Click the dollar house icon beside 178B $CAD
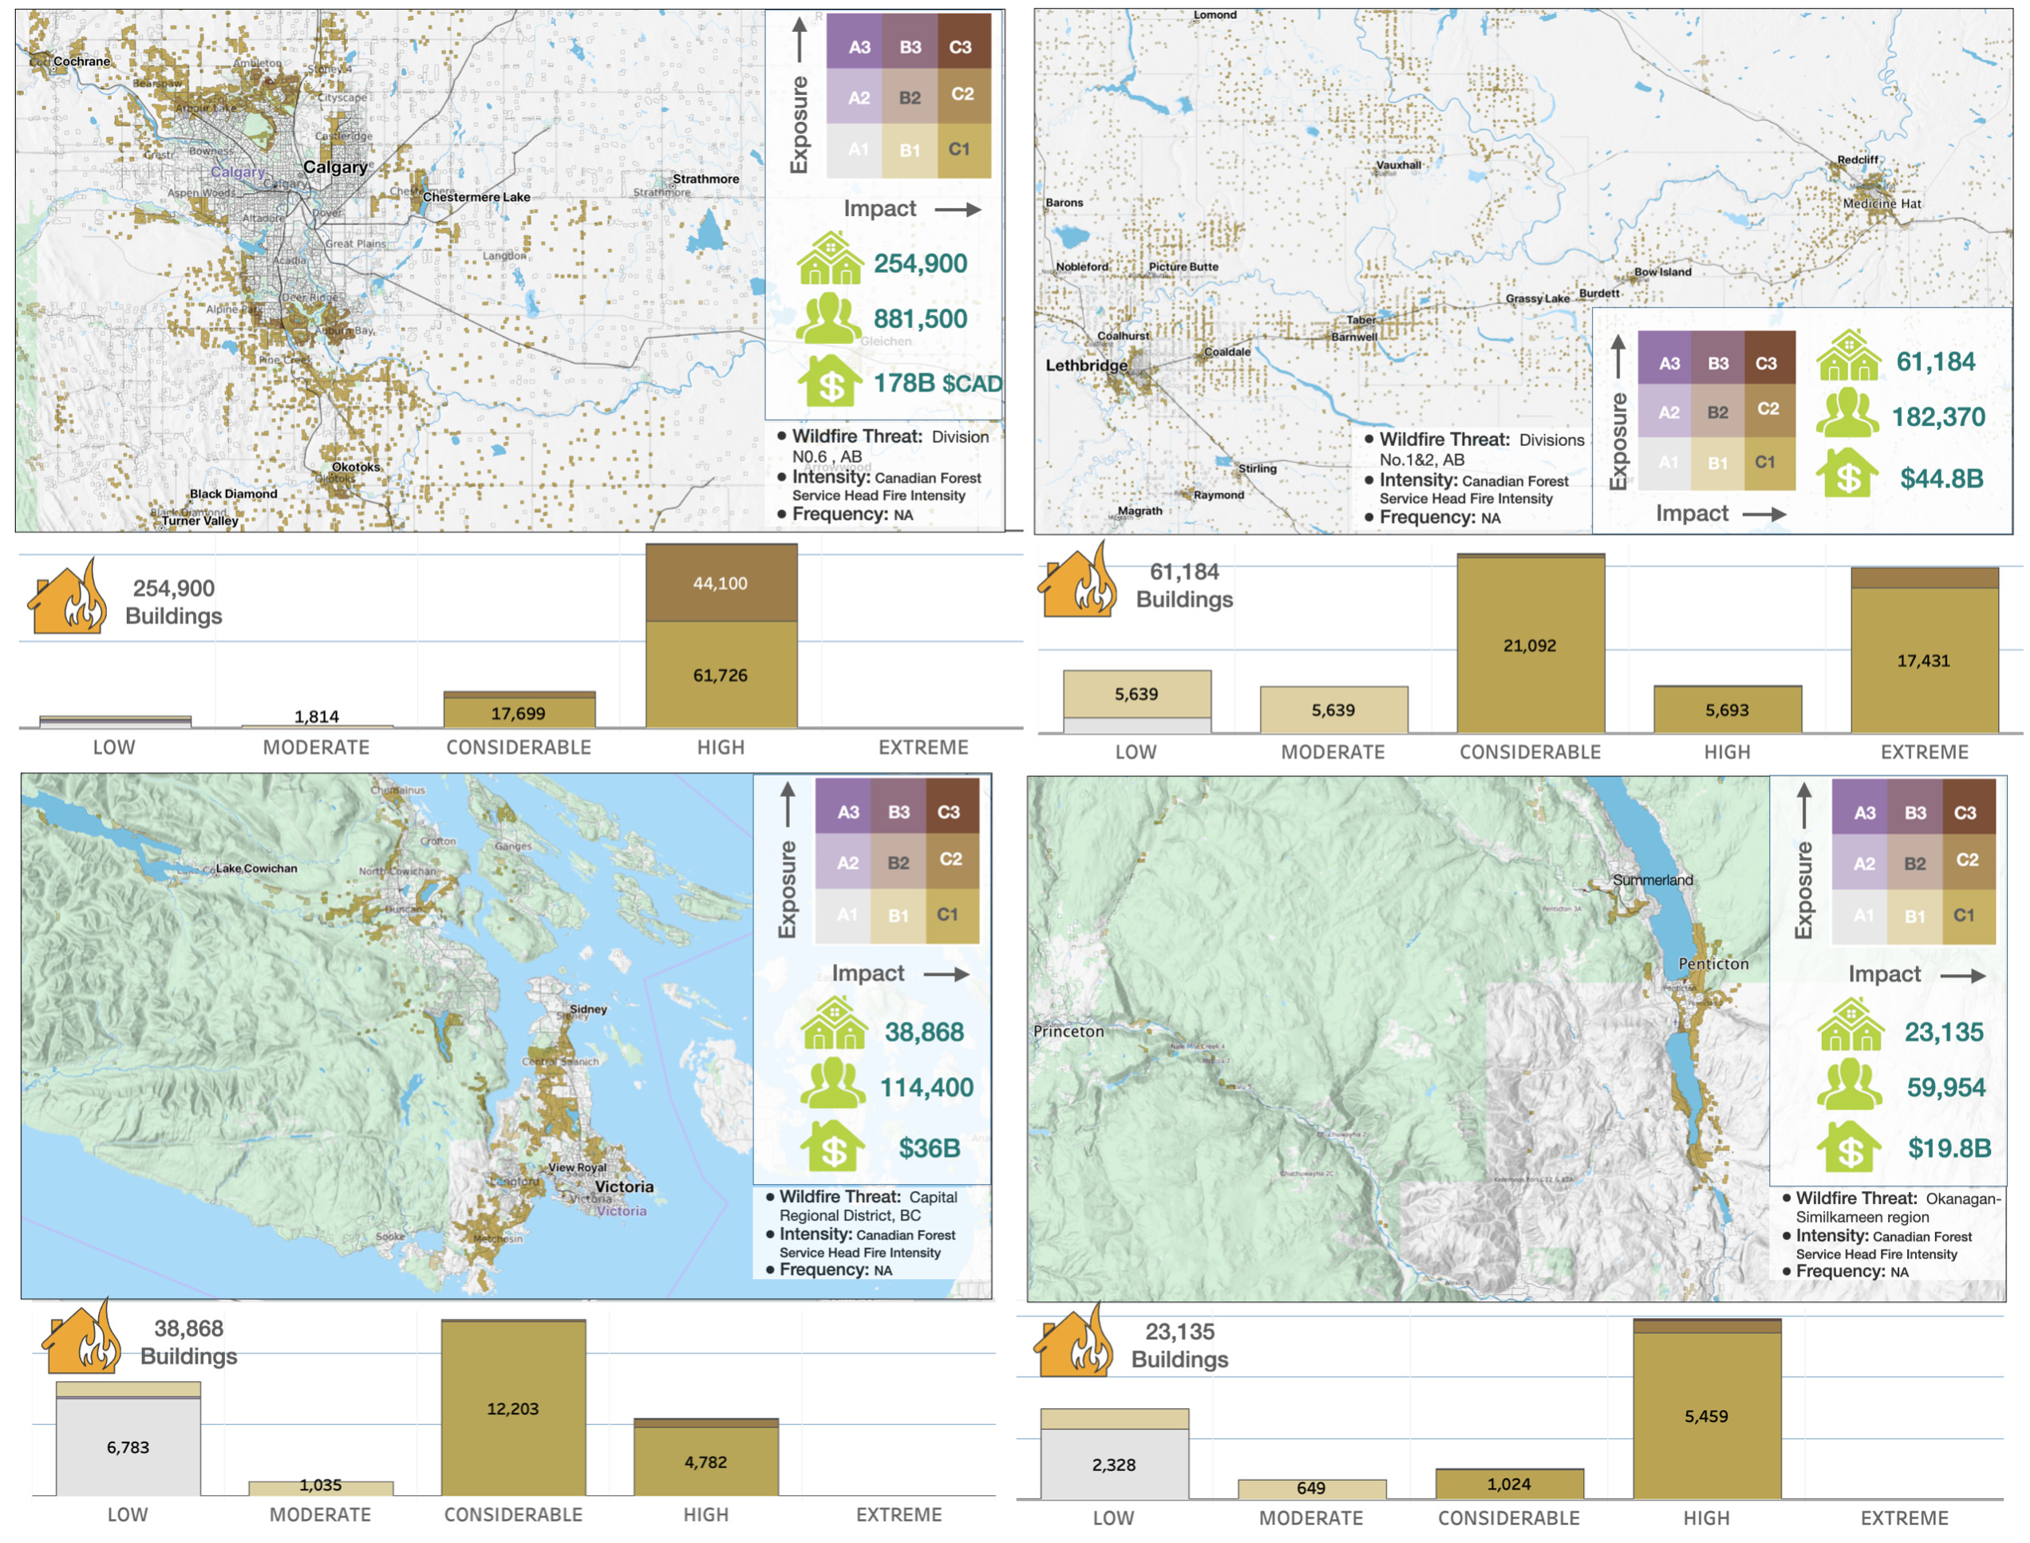This screenshot has width=2030, height=1543. (x=829, y=381)
